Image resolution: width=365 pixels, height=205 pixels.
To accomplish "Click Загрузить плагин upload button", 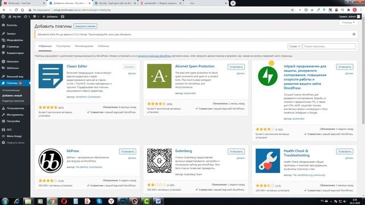I will coord(86,26).
